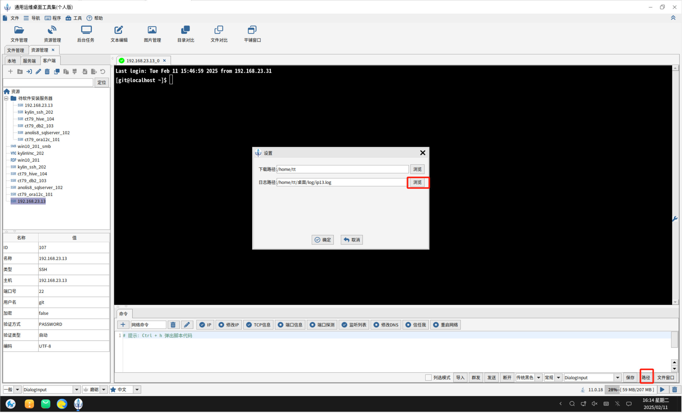The width and height of the screenshot is (682, 413).
Task: Click the pencil edit icon in resource toolbar
Action: click(x=38, y=72)
